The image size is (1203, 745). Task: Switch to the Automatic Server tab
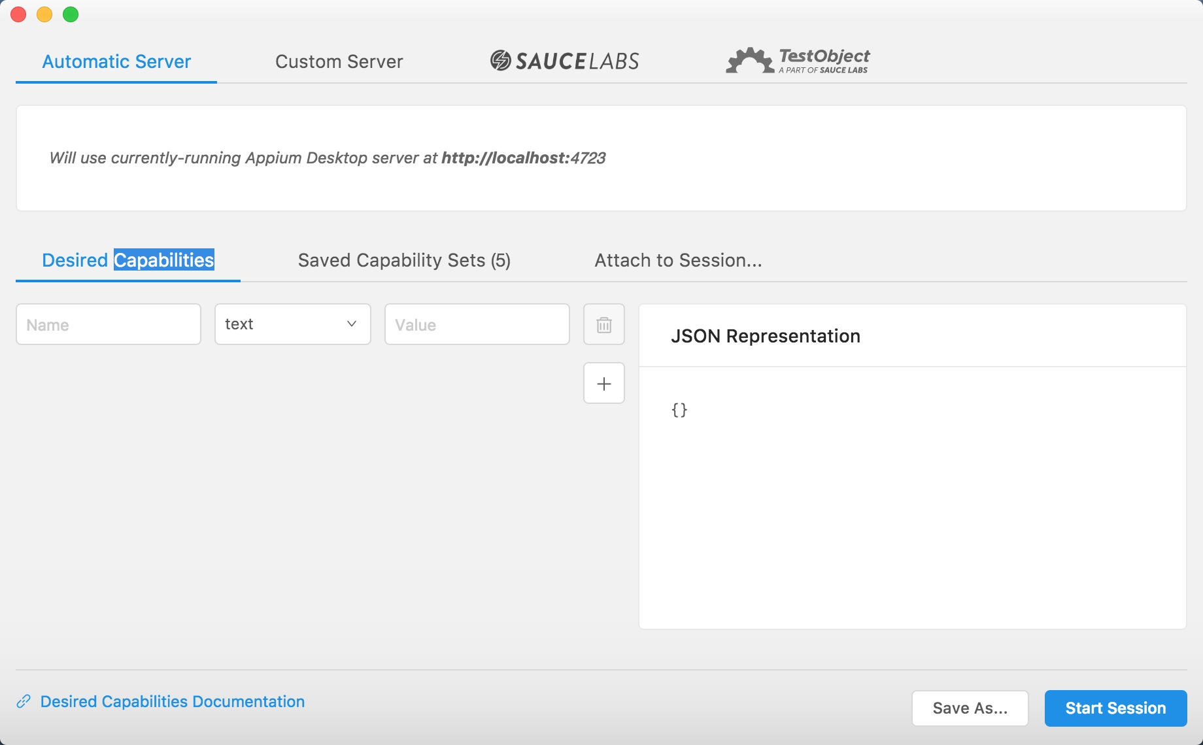(116, 61)
